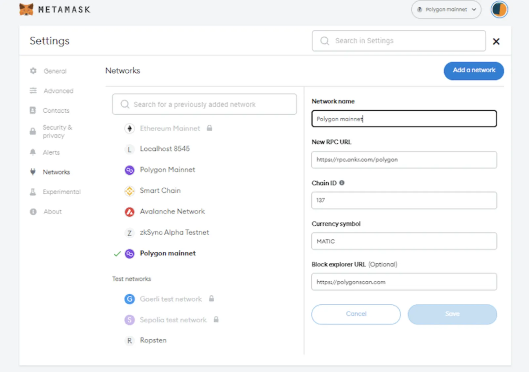Click the Sepolia test network icon
529x372 pixels.
[x=130, y=320]
